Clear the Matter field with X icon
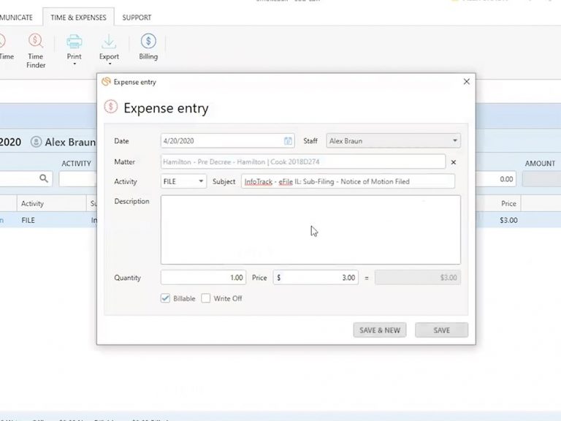The height and width of the screenshot is (421, 561). [454, 162]
